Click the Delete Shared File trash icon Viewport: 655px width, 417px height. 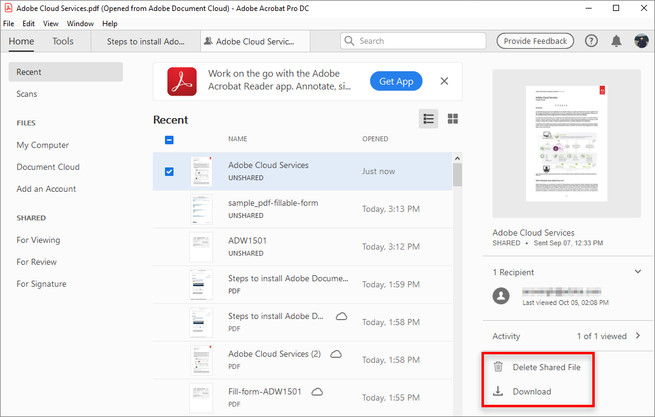click(498, 366)
